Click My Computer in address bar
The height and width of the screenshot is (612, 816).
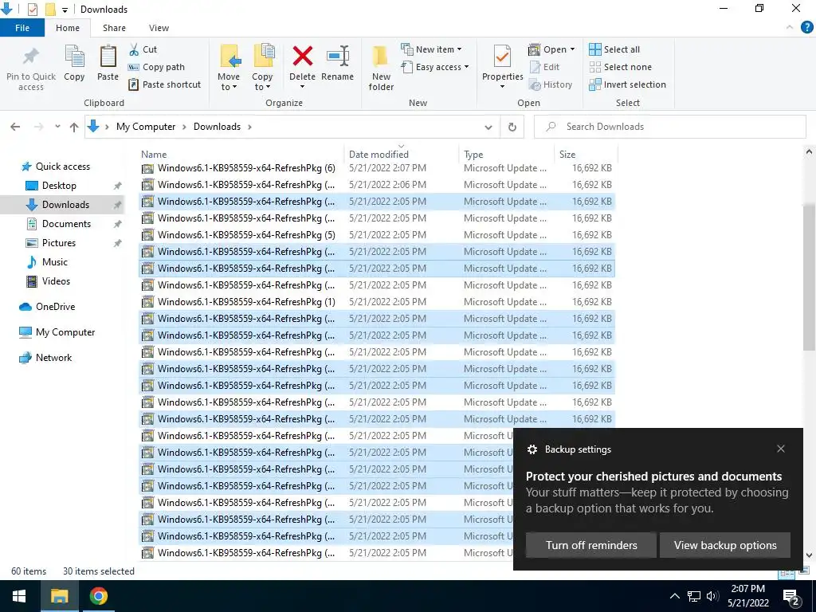tap(146, 127)
